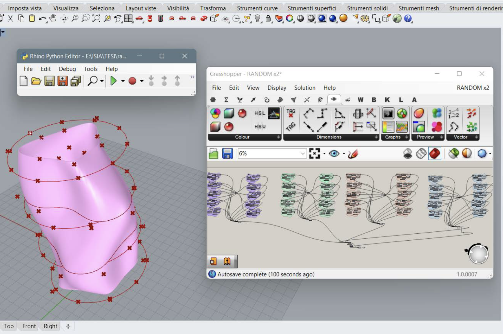Open the search tool in Python Editor

[93, 81]
